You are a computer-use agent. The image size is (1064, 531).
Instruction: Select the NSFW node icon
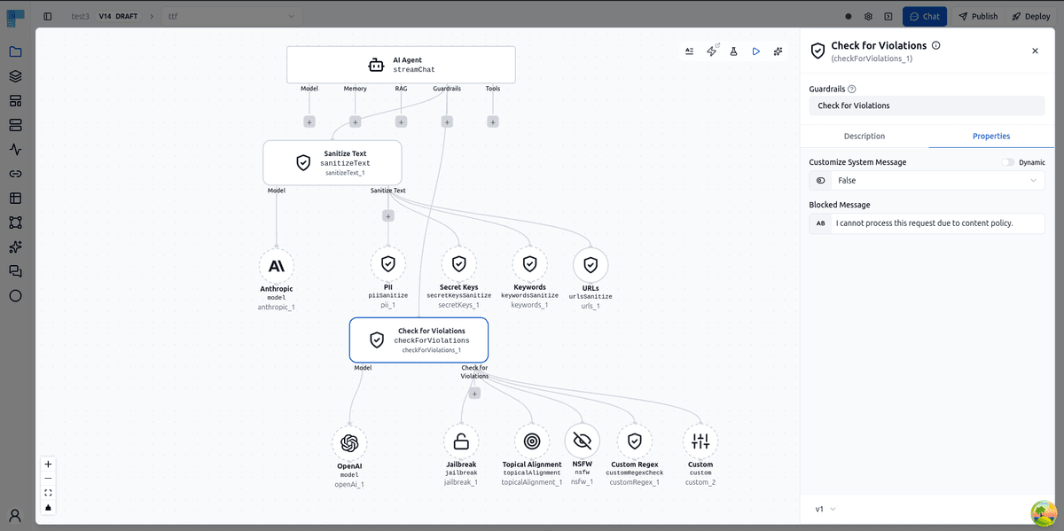pyautogui.click(x=582, y=441)
